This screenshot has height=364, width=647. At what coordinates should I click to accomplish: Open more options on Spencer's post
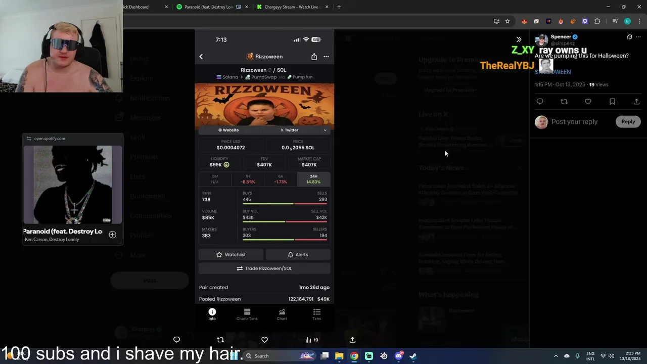coord(638,37)
